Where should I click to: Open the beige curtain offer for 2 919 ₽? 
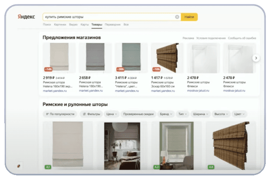59,58
